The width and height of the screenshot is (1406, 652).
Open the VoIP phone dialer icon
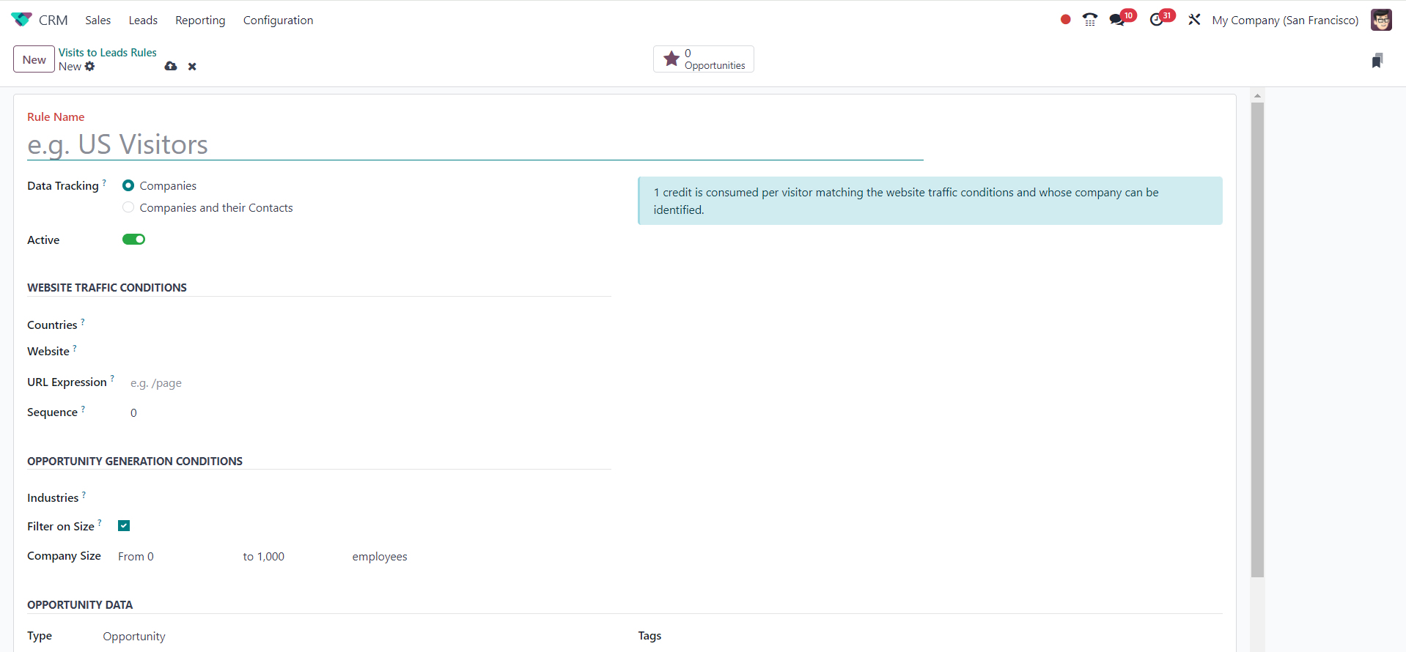pyautogui.click(x=1090, y=20)
